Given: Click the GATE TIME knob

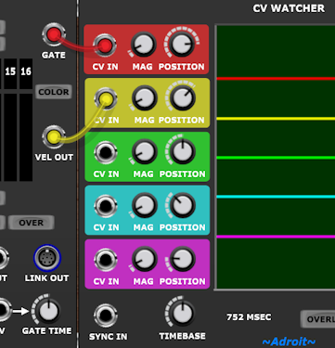Looking at the screenshot, I should pos(48,311).
